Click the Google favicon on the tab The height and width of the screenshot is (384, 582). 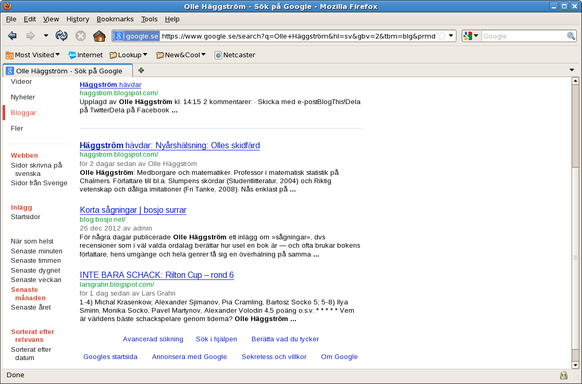[x=10, y=71]
